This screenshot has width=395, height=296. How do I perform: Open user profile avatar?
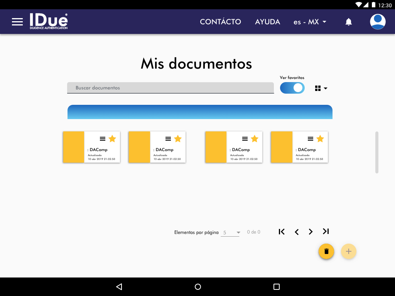point(378,22)
